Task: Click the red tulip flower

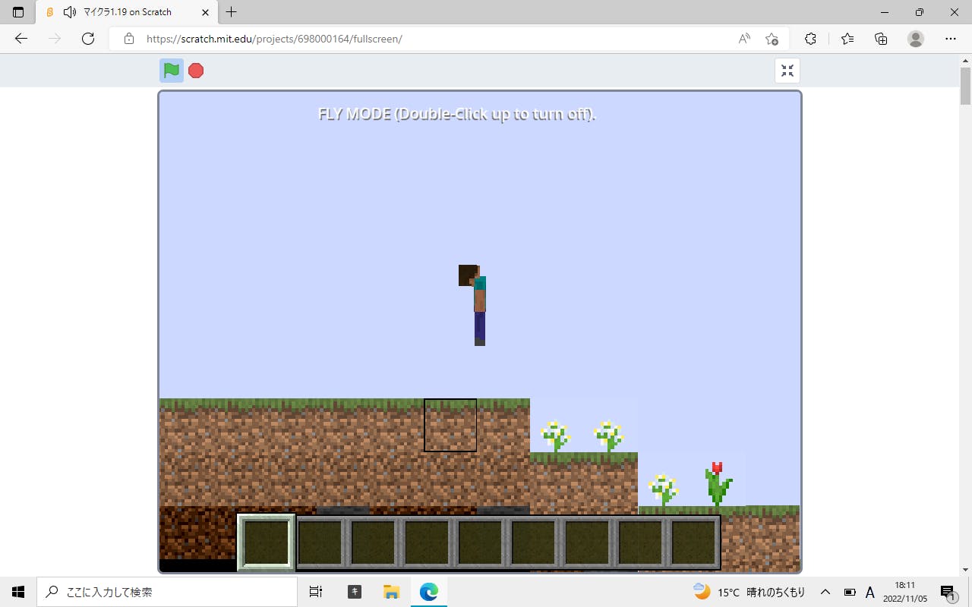Action: 717,483
